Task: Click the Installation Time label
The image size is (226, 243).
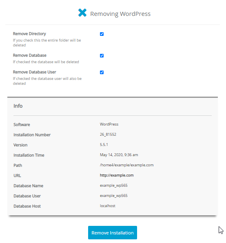Action: 29,155
